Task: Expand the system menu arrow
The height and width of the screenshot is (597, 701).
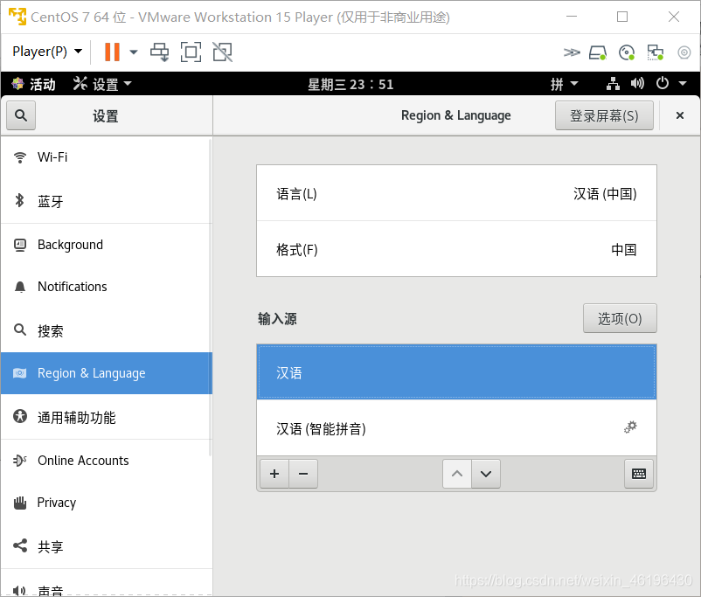Action: tap(683, 83)
